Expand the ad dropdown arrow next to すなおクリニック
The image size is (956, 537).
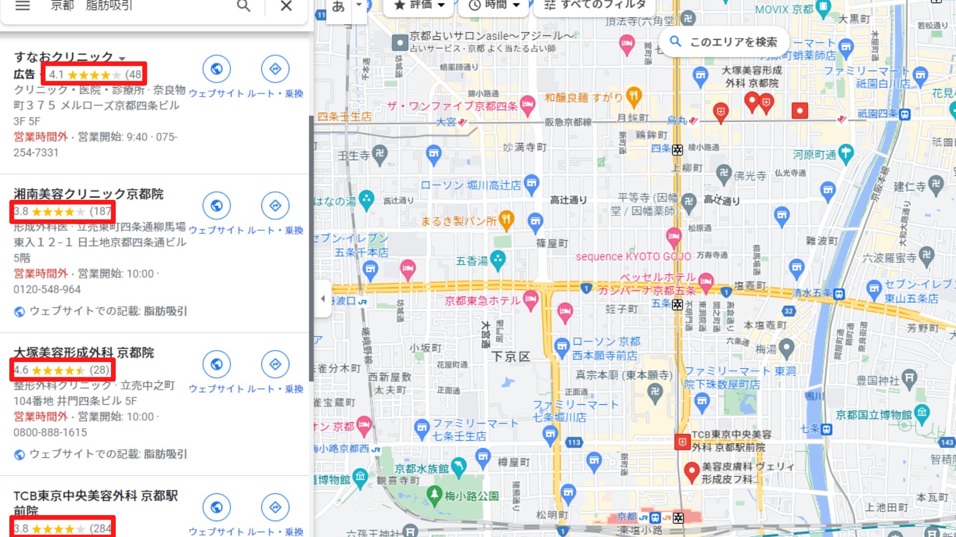click(122, 58)
